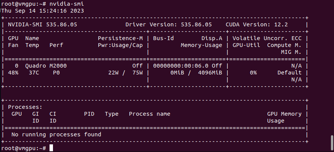334x152 pixels.
Task: Click the Persistence-M column header
Action: [x=120, y=38]
